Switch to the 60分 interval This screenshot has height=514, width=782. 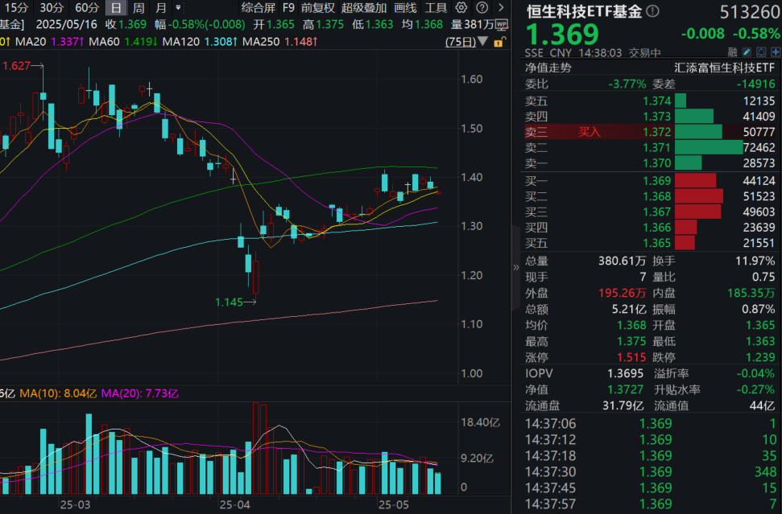(85, 10)
